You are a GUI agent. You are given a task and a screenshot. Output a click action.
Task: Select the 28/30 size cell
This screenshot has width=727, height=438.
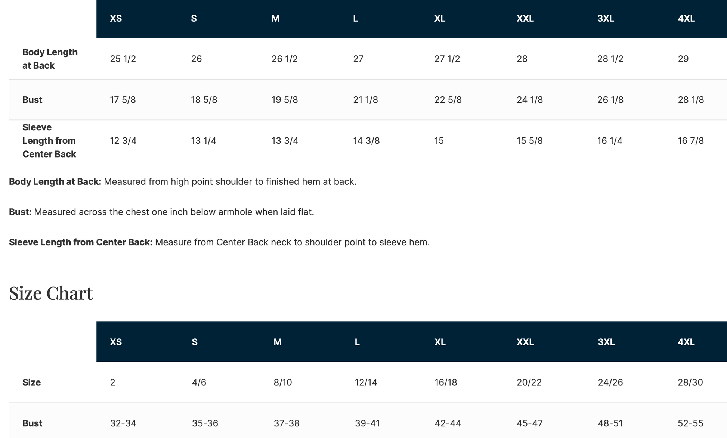pos(690,382)
